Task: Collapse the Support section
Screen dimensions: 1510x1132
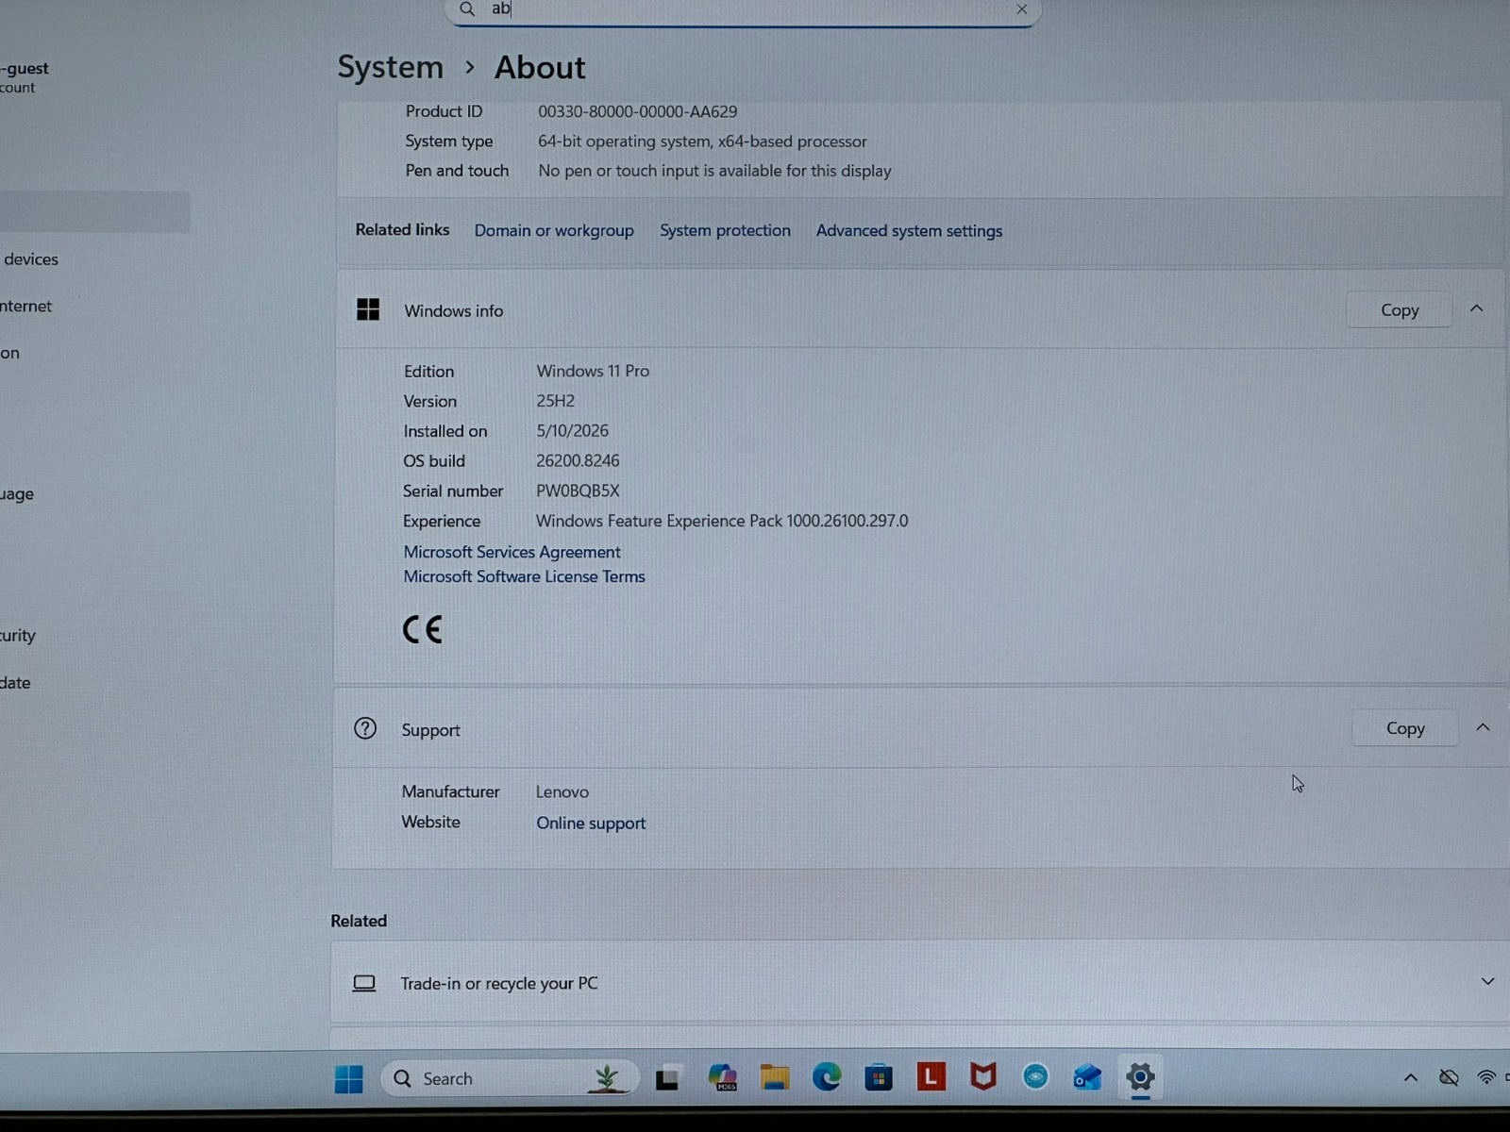Action: point(1483,727)
